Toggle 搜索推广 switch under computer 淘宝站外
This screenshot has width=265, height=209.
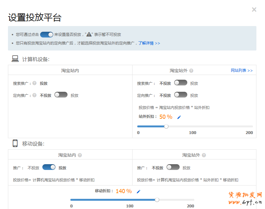point(181,83)
